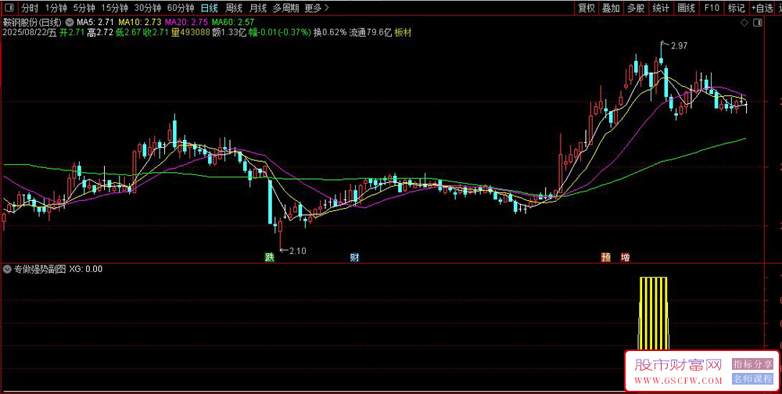The width and height of the screenshot is (782, 394).
Task: Click the 标记 mark button
Action: 736,8
